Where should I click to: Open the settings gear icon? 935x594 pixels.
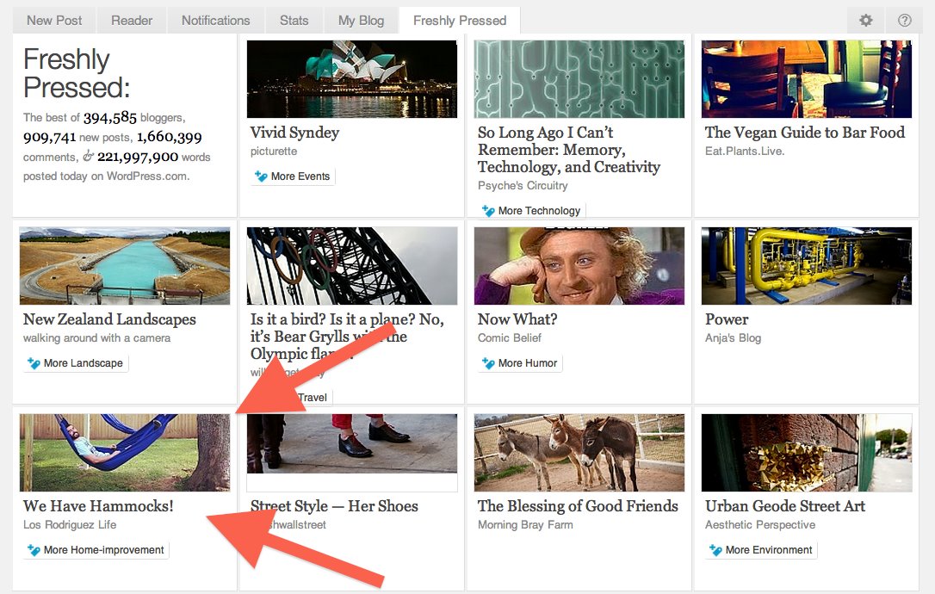[x=867, y=21]
